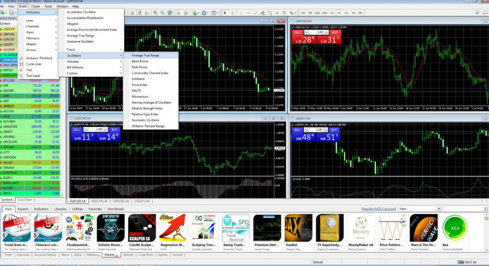
Task: Select the horizontal line drawing tool
Action: click(248, 13)
